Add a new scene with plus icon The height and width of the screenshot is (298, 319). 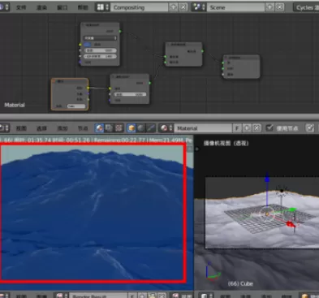coord(269,7)
